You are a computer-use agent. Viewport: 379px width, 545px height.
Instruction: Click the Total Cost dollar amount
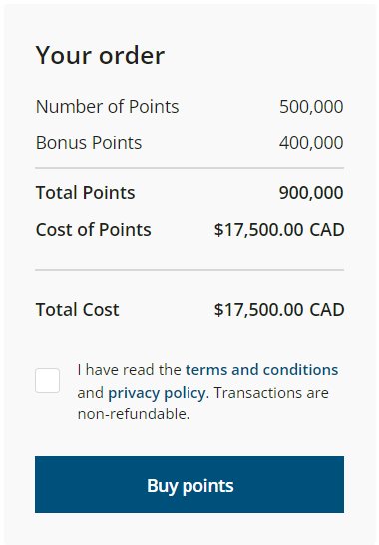click(x=279, y=310)
